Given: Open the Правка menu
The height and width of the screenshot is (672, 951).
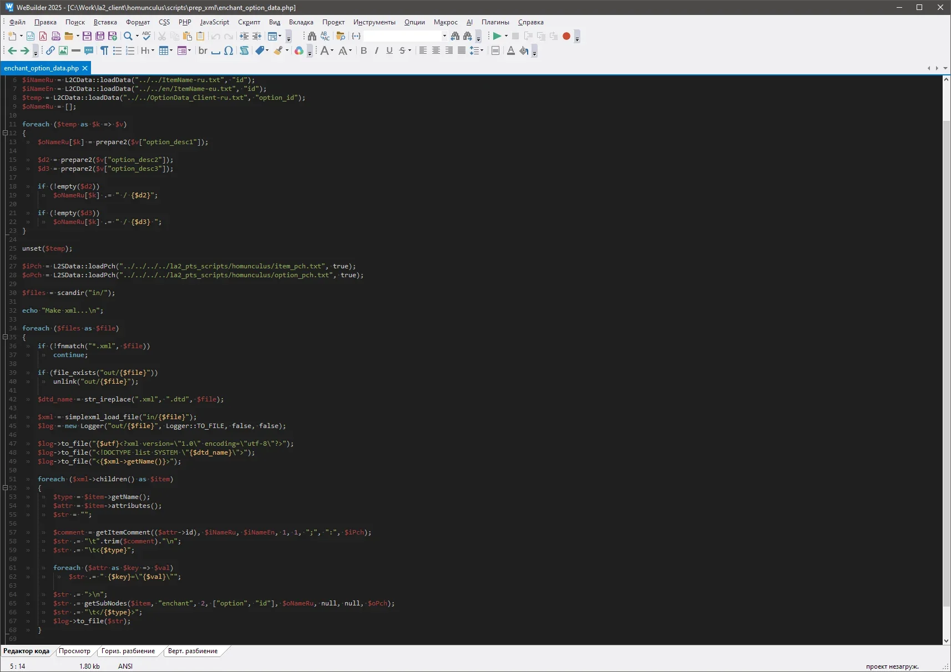Looking at the screenshot, I should (45, 22).
